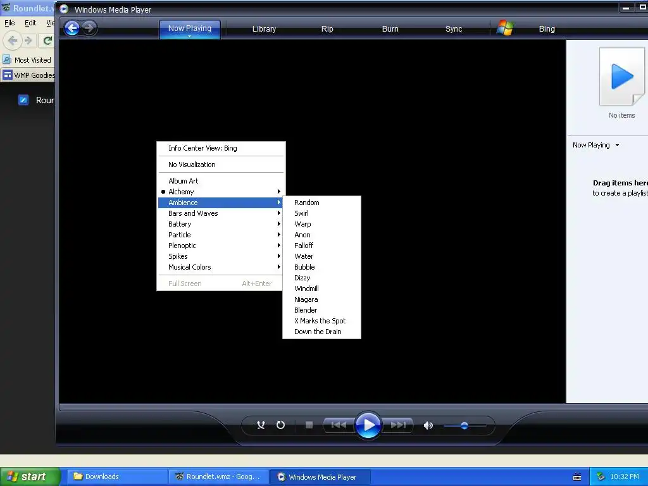Select Info Center View: Bing
648x486 pixels.
pos(221,148)
